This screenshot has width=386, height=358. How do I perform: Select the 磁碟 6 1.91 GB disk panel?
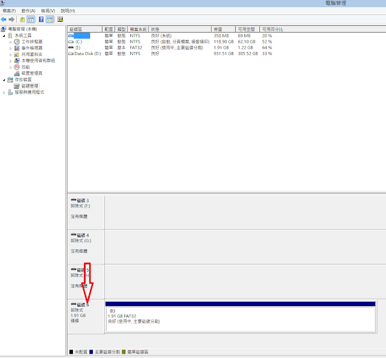86,316
